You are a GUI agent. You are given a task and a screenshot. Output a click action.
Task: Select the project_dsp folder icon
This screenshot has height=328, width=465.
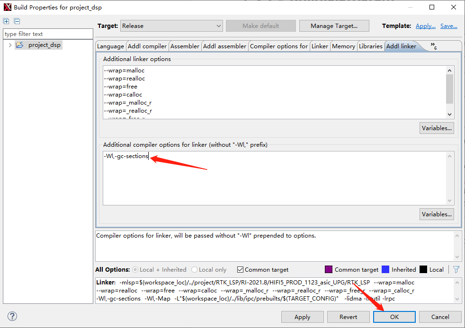coord(19,45)
